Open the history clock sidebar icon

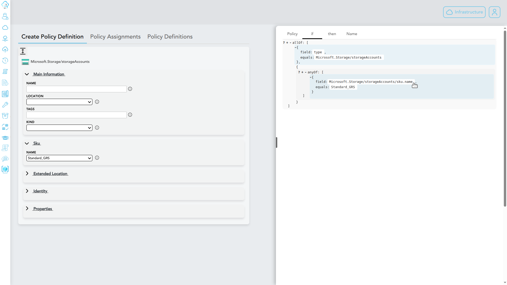[5, 60]
